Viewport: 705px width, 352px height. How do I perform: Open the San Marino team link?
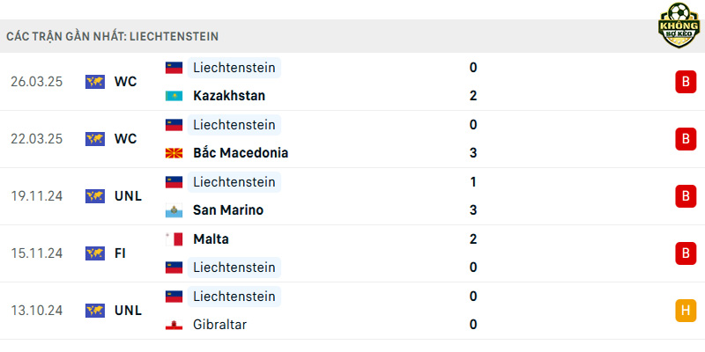228,210
